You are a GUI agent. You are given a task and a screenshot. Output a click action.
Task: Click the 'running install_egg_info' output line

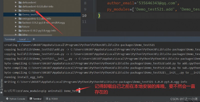click(24, 77)
